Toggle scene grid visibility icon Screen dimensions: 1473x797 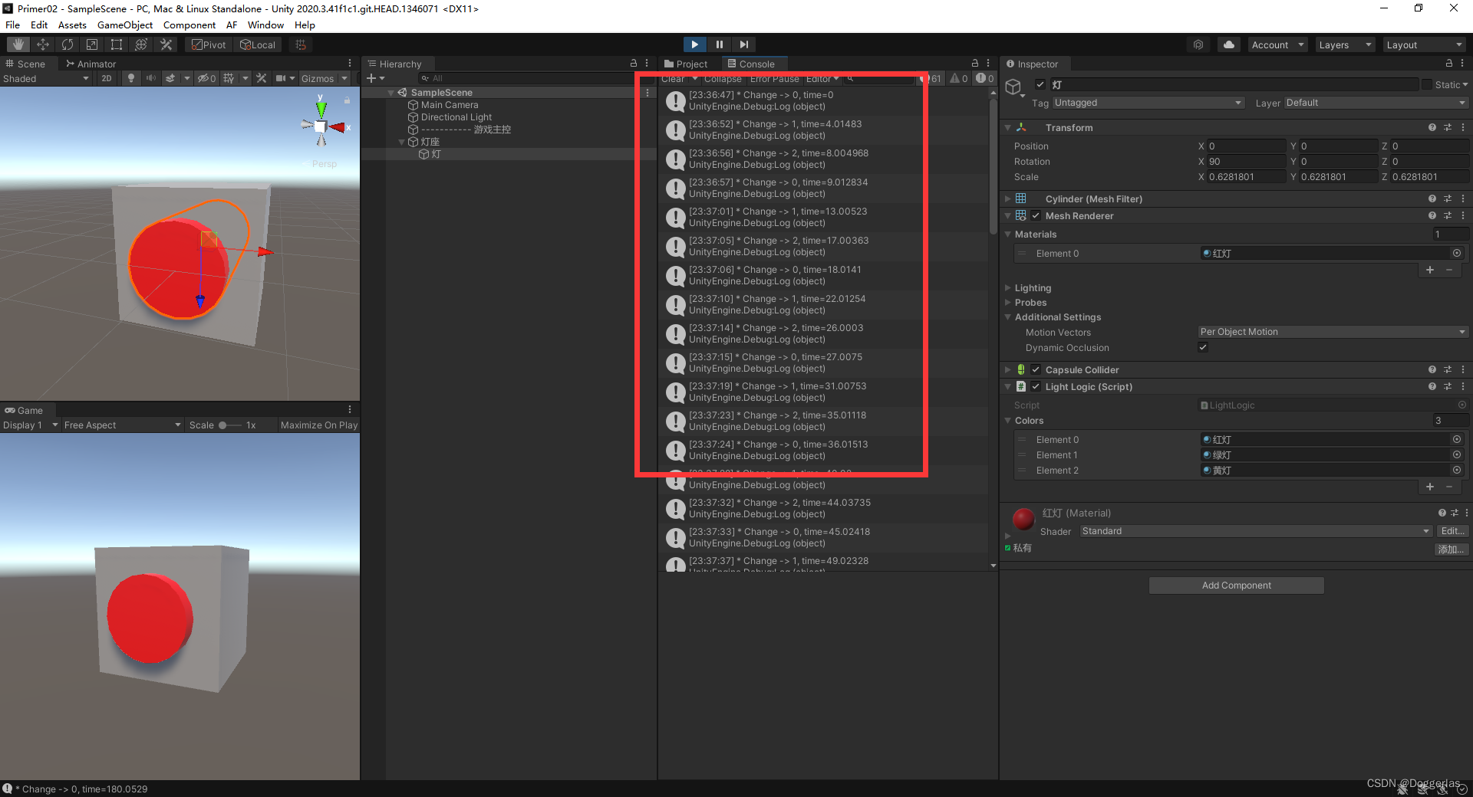229,78
